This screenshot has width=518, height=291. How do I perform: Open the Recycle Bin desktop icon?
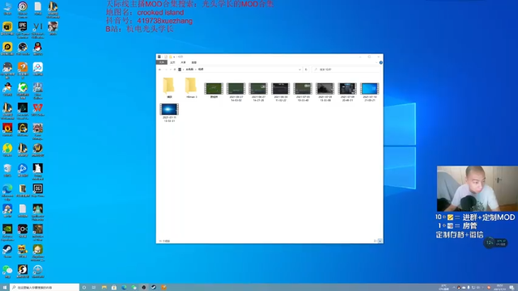click(7, 171)
